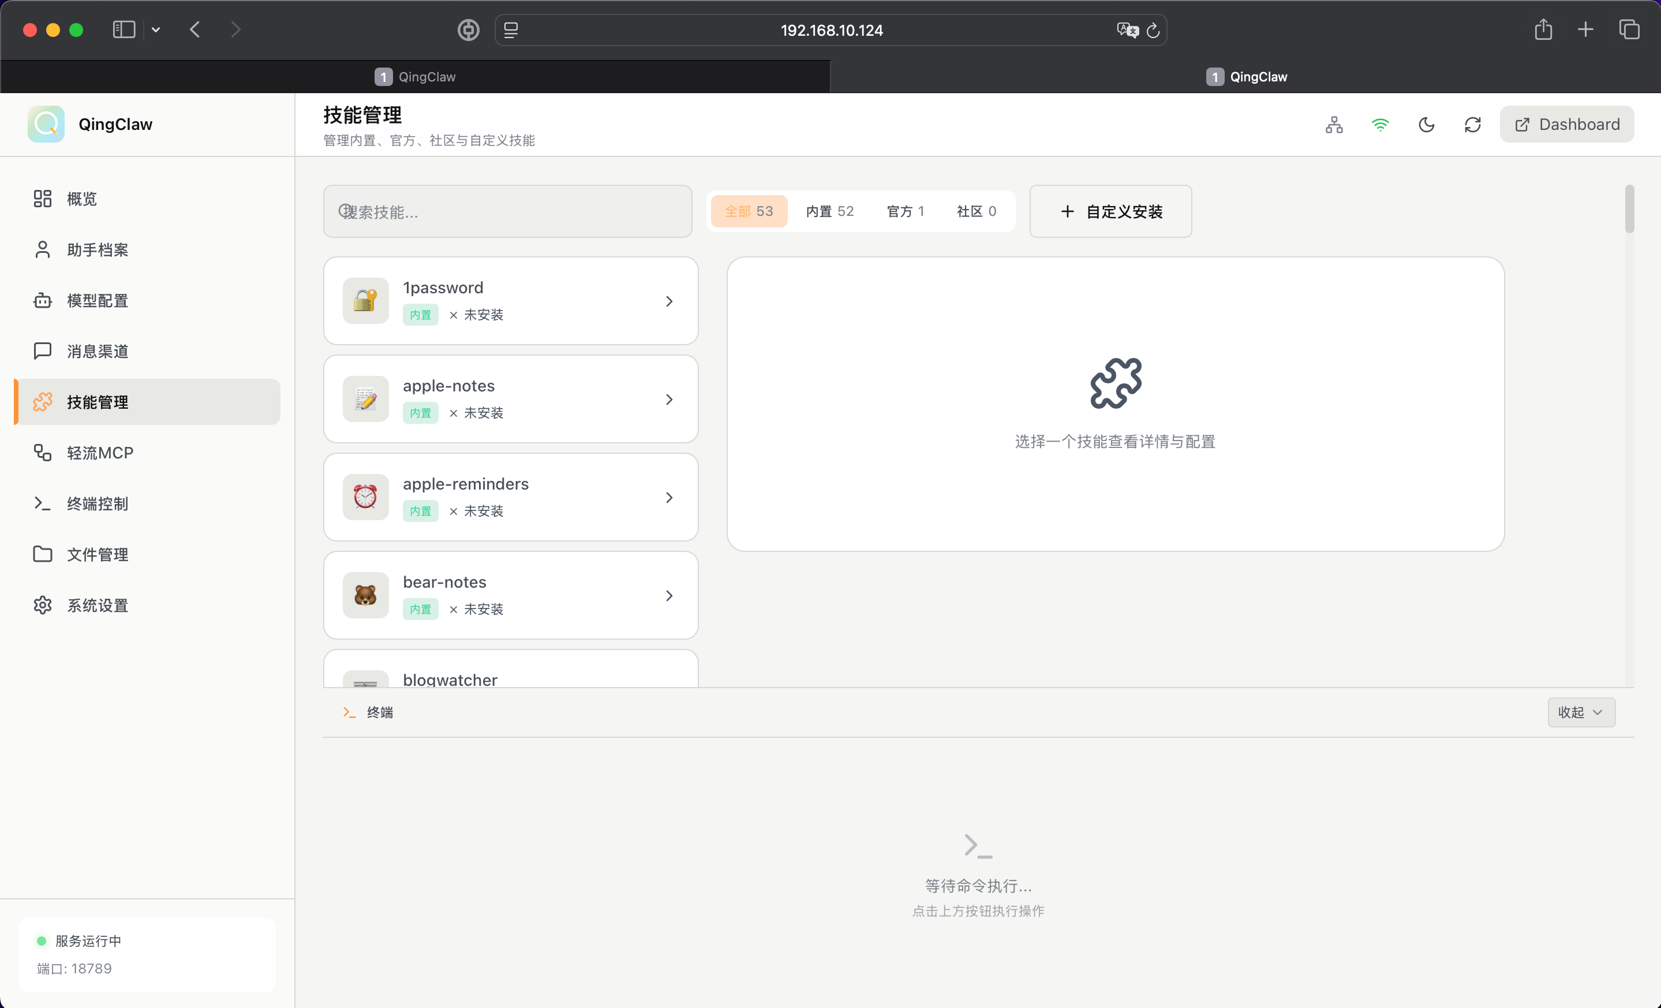This screenshot has height=1008, width=1661.
Task: Click the 技能管理 page heading
Action: 362,115
